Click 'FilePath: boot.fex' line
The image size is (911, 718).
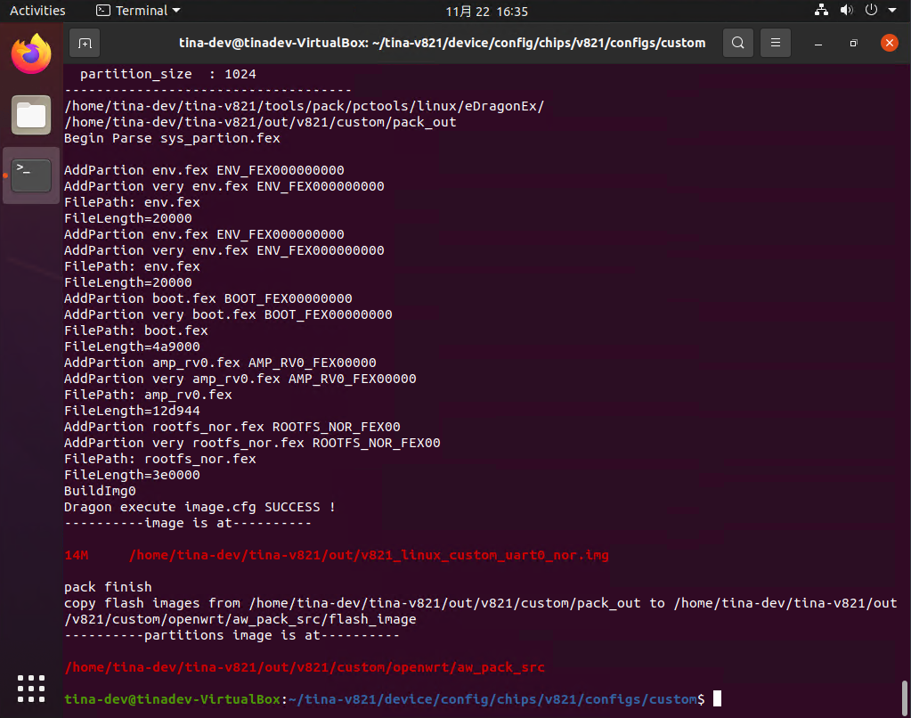(136, 330)
